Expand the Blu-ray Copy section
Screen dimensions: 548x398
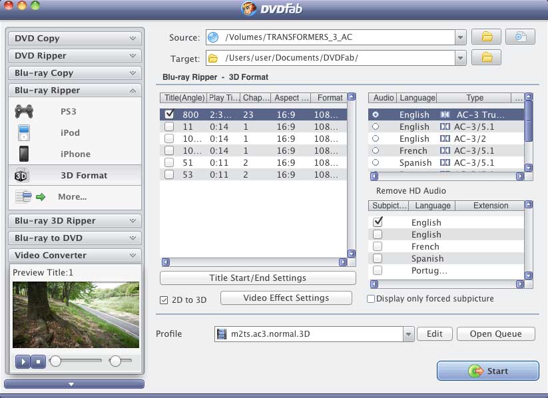coord(75,73)
